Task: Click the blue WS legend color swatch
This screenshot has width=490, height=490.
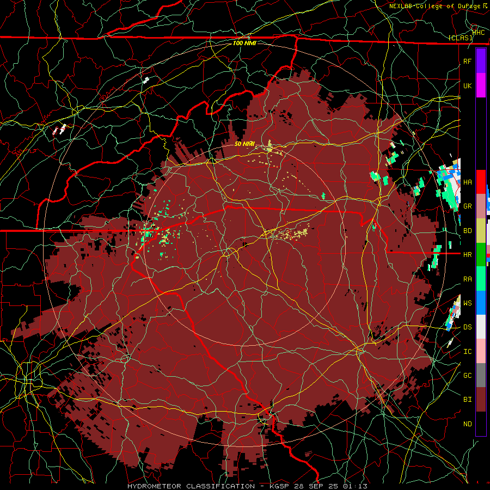Action: [x=481, y=303]
